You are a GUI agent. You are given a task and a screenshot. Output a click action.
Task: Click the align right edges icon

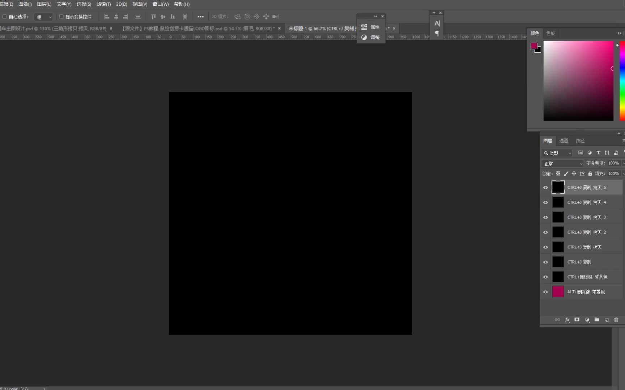(126, 17)
